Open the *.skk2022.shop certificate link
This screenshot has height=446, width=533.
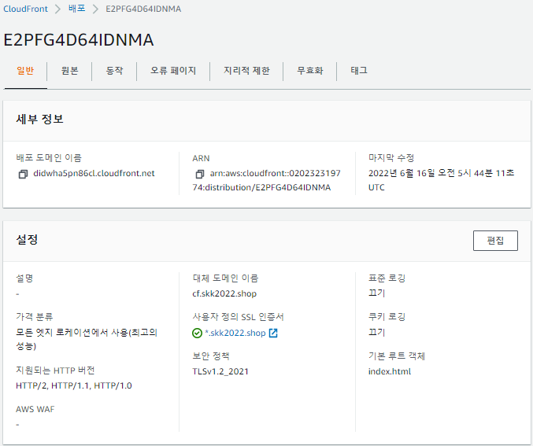[x=235, y=333]
